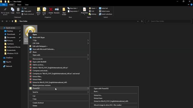The width and height of the screenshot is (193, 108).
Task: Open the Move to dropdown
Action: pos(38,14)
